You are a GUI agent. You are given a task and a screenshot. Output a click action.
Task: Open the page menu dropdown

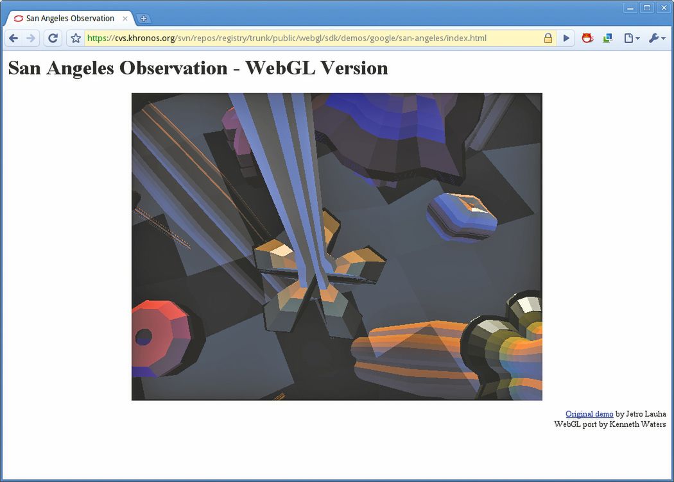coord(632,38)
